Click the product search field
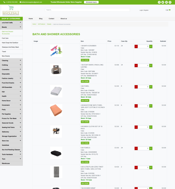The width and height of the screenshot is (175, 189). pos(87,10)
